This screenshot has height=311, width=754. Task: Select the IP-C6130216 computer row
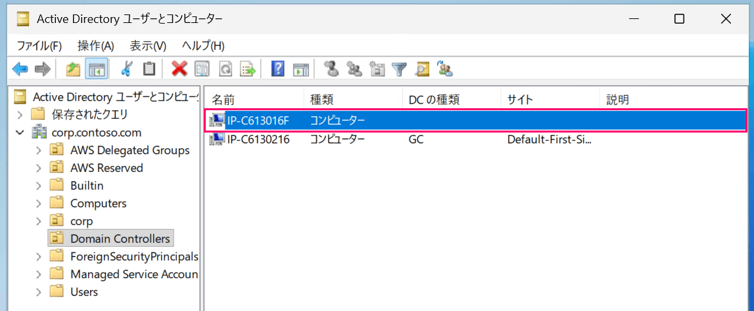click(x=476, y=140)
